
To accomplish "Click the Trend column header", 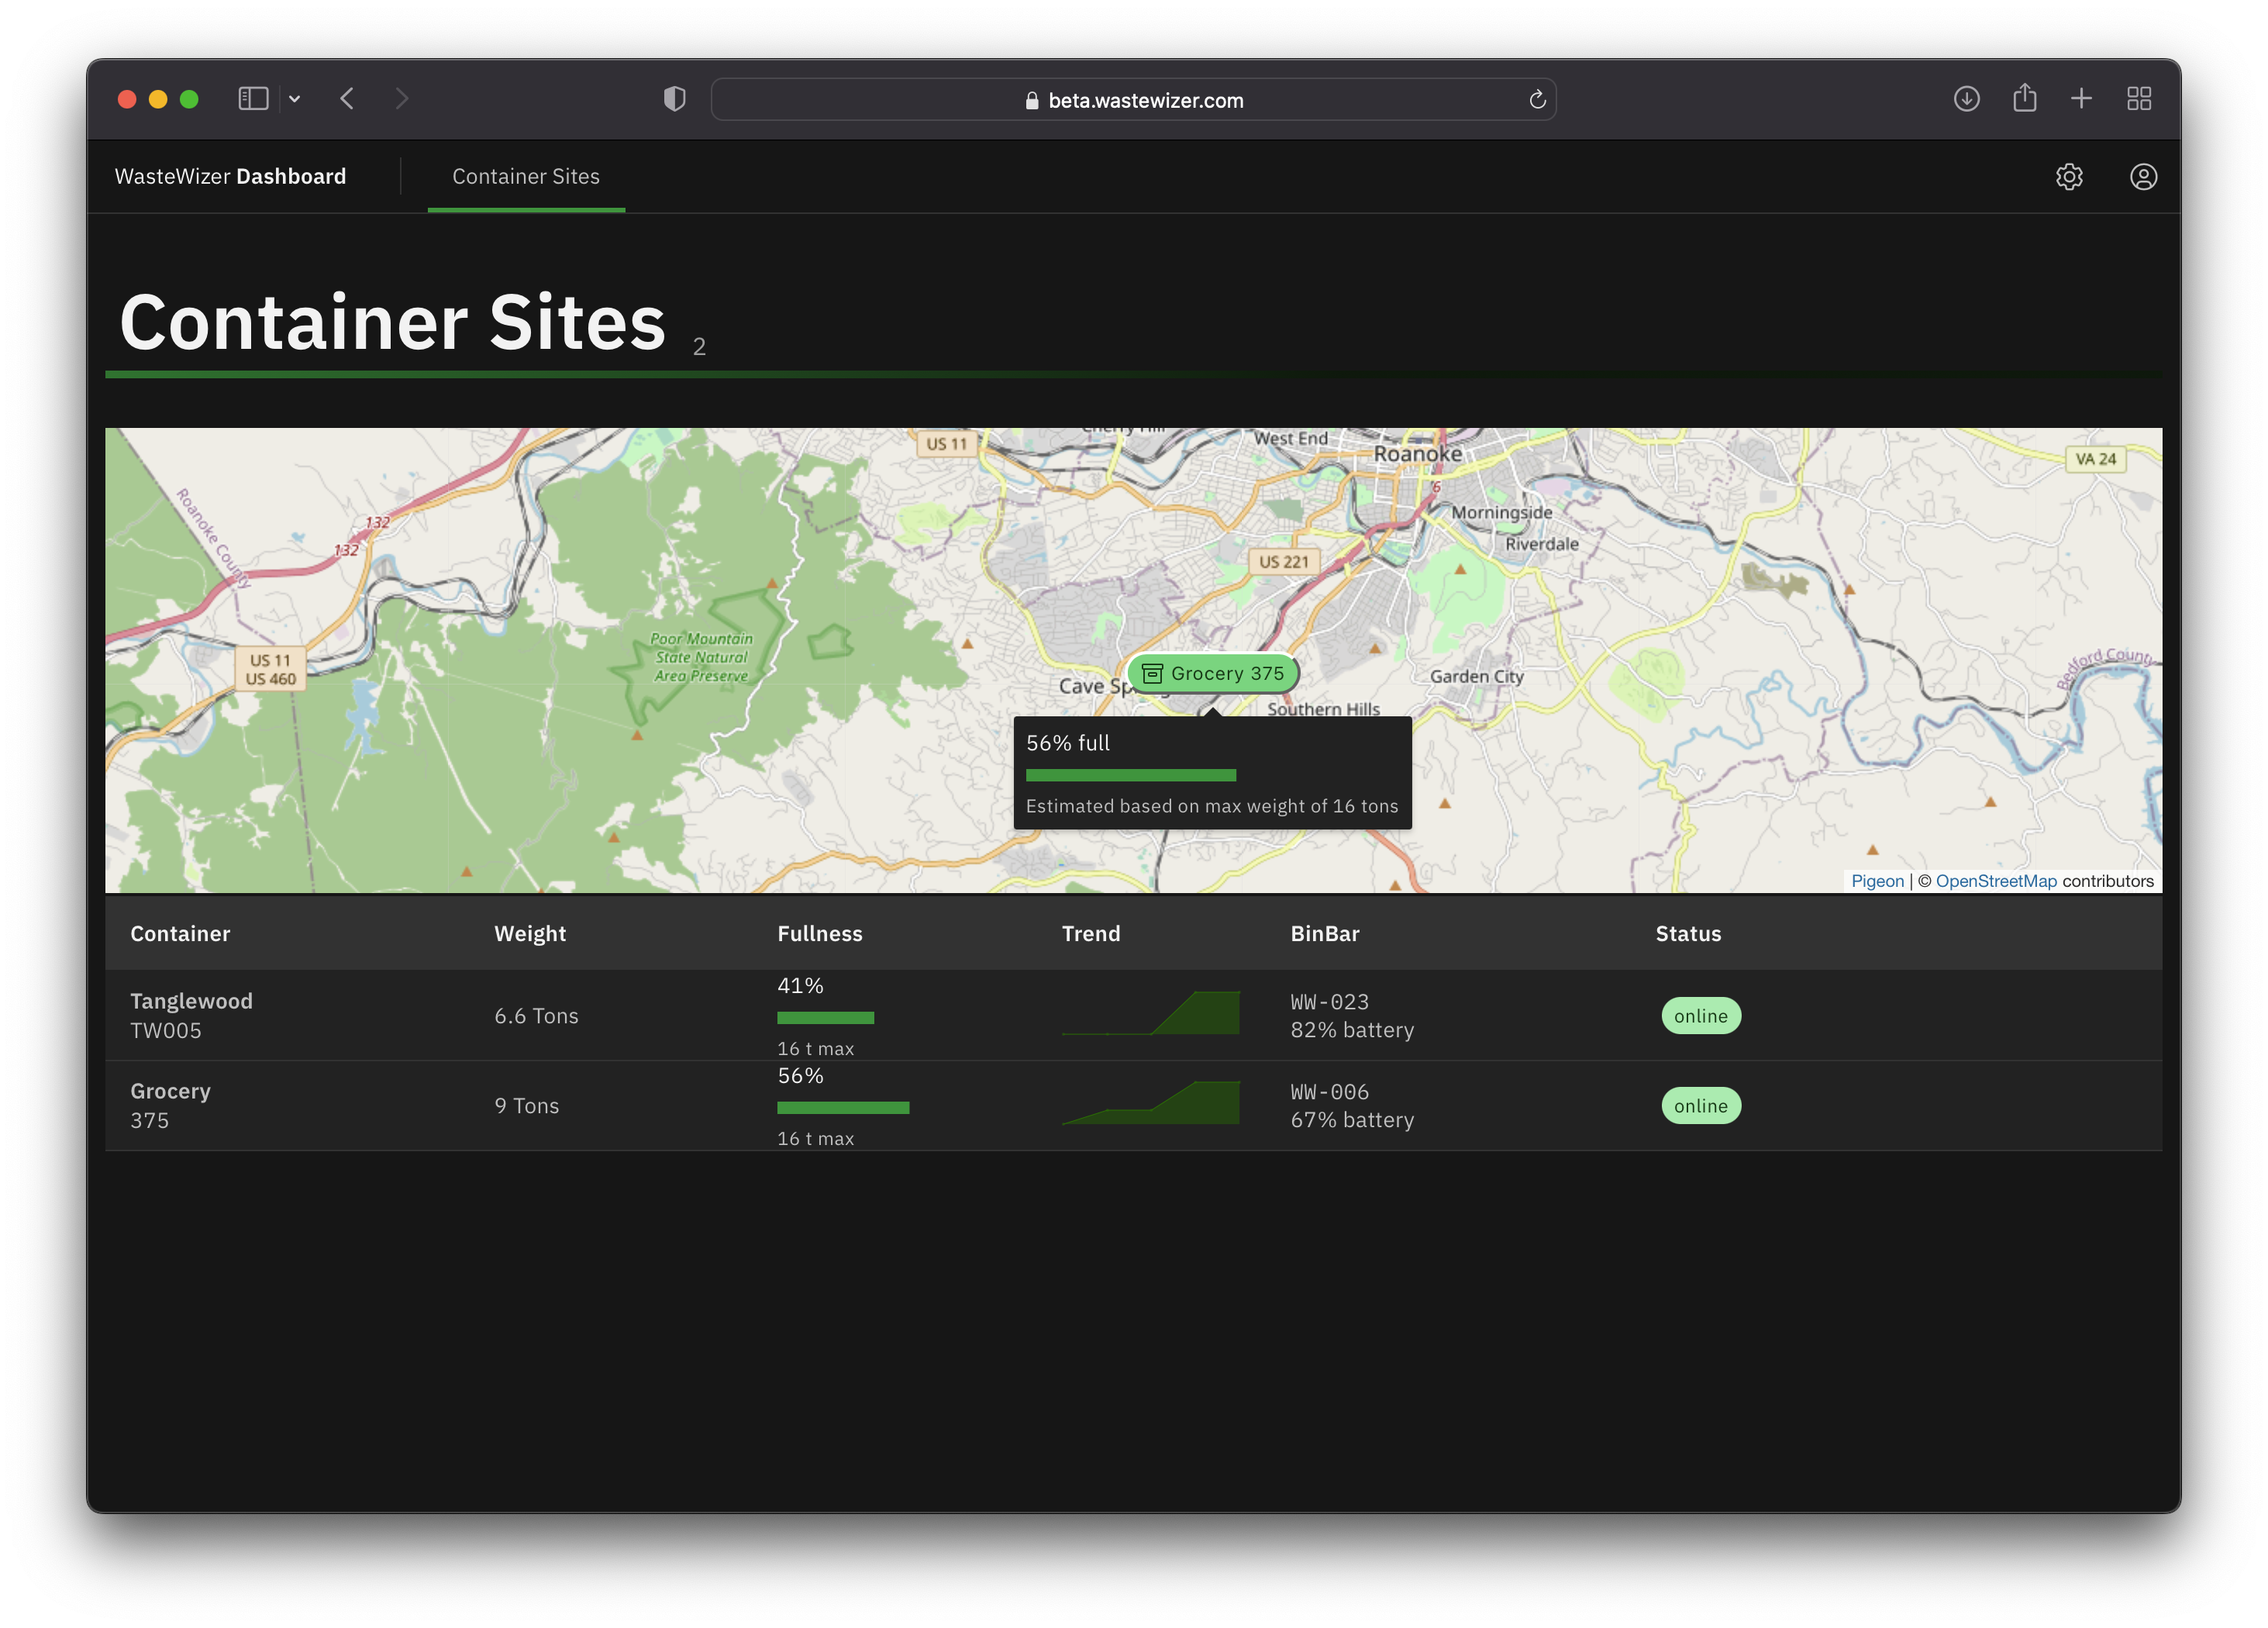I will (x=1091, y=933).
